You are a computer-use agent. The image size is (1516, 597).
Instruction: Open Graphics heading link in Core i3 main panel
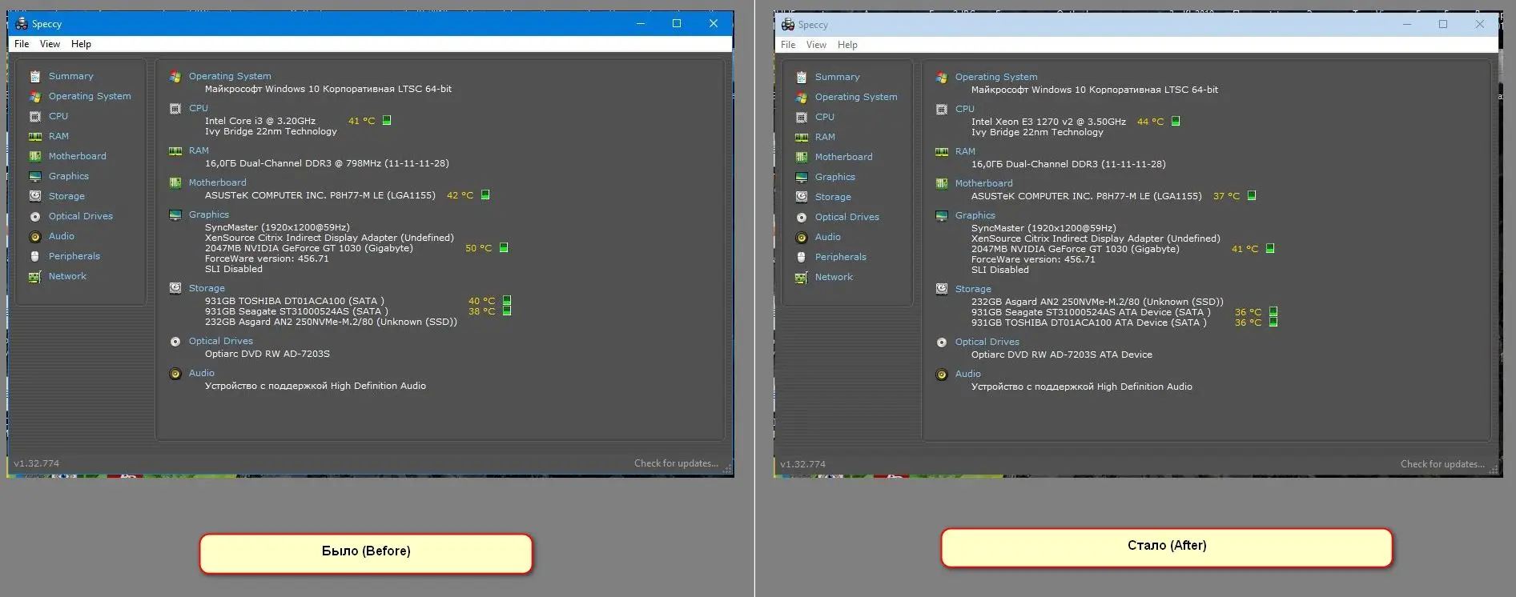[x=209, y=214]
